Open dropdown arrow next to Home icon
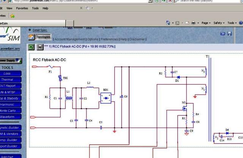This screenshot has height=158, width=243. coord(173,23)
